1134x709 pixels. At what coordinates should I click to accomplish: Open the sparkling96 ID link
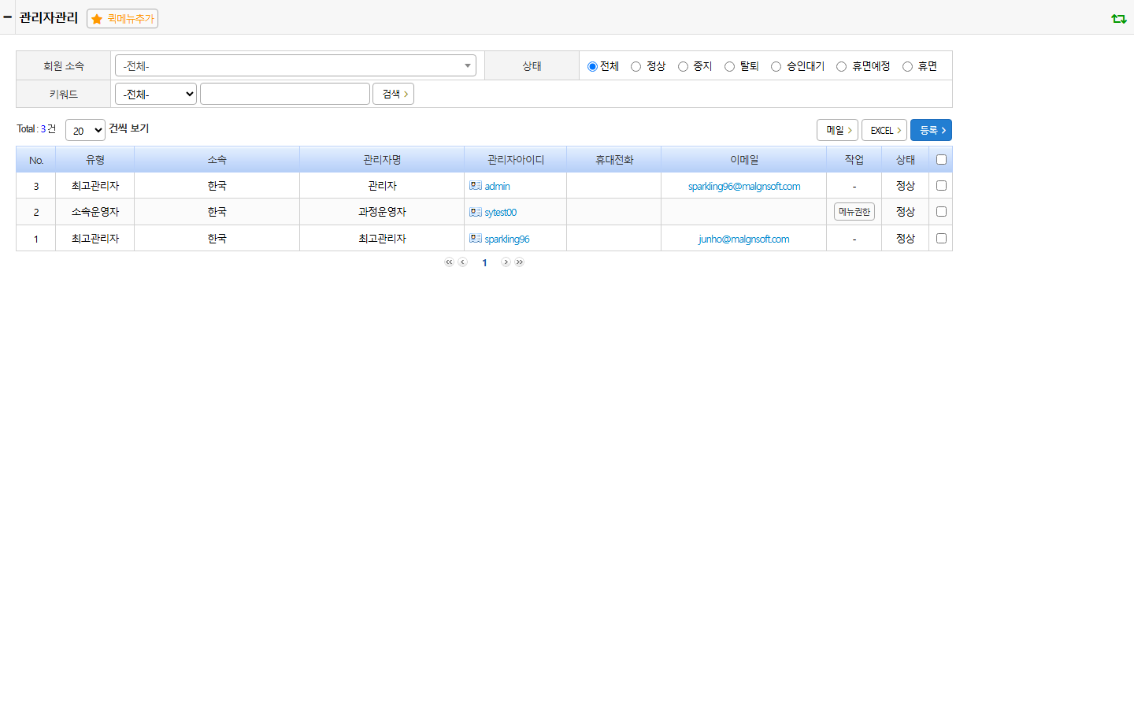pos(507,239)
